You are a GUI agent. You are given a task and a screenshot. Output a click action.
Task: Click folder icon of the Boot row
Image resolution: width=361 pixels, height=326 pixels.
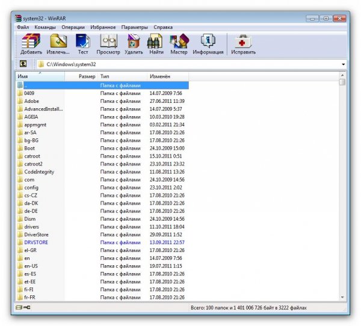20,149
